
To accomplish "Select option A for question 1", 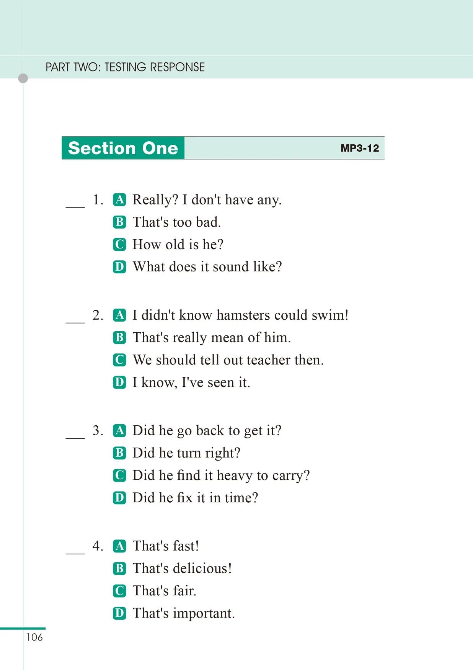I will 119,199.
